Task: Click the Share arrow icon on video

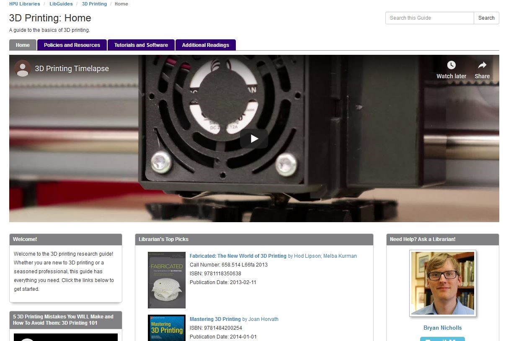Action: (x=482, y=65)
